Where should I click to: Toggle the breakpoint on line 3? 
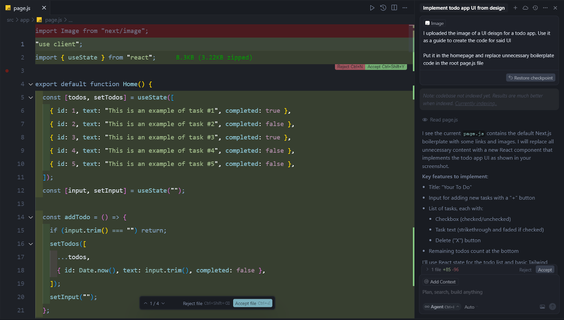click(7, 70)
